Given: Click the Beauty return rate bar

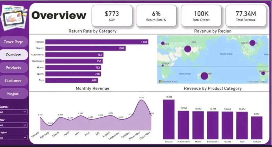Looking at the screenshot, I should (85, 48).
